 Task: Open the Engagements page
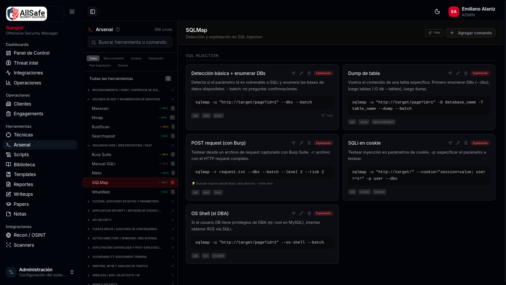click(x=40, y=114)
